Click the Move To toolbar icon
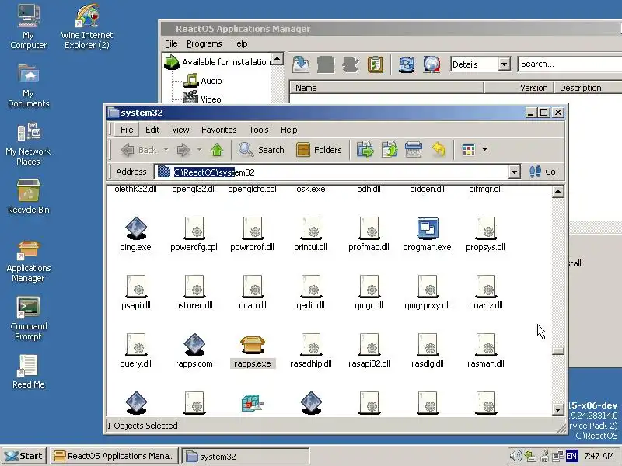 (x=365, y=150)
